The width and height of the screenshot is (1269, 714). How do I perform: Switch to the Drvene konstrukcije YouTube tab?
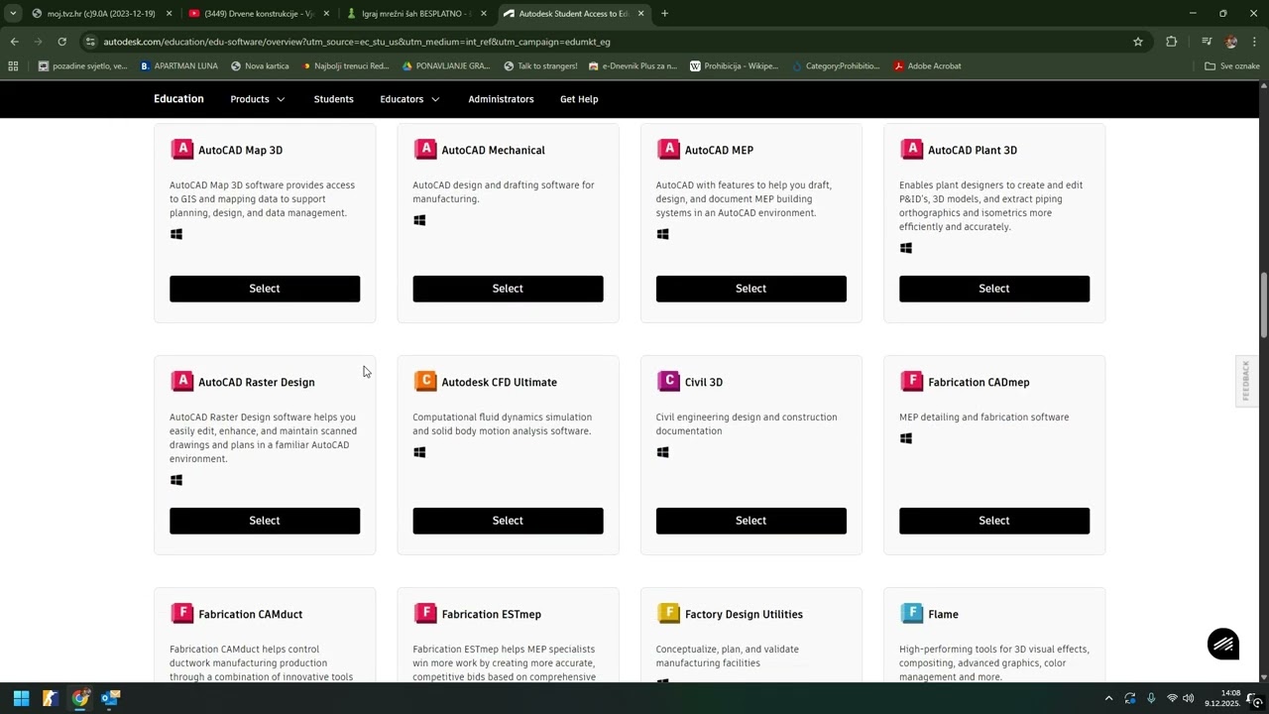click(258, 14)
